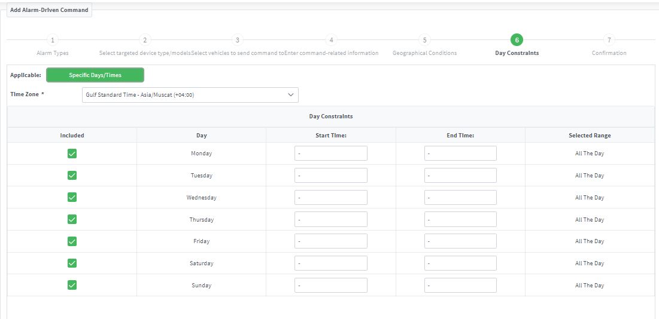Click the Selected Range column header
The width and height of the screenshot is (659, 319).
[590, 136]
